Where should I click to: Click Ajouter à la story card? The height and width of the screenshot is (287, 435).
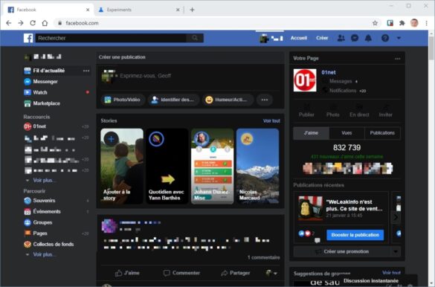coord(122,166)
